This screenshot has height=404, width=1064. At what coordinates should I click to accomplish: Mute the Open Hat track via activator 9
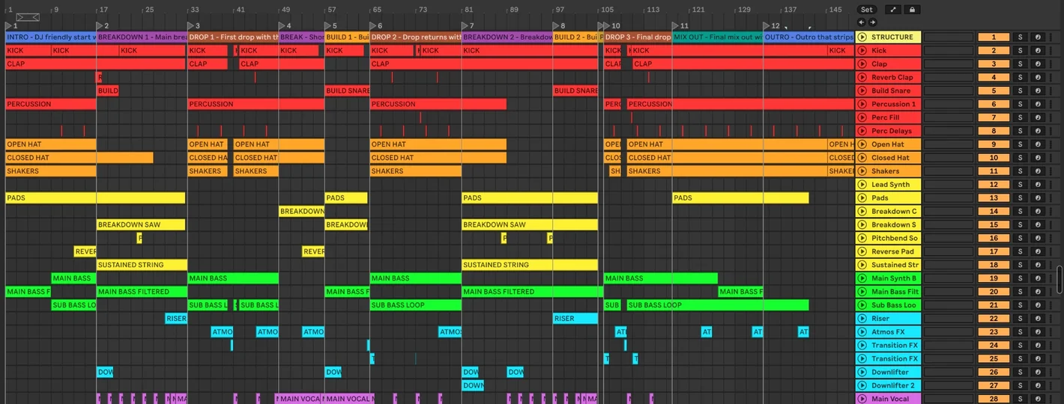coord(994,144)
